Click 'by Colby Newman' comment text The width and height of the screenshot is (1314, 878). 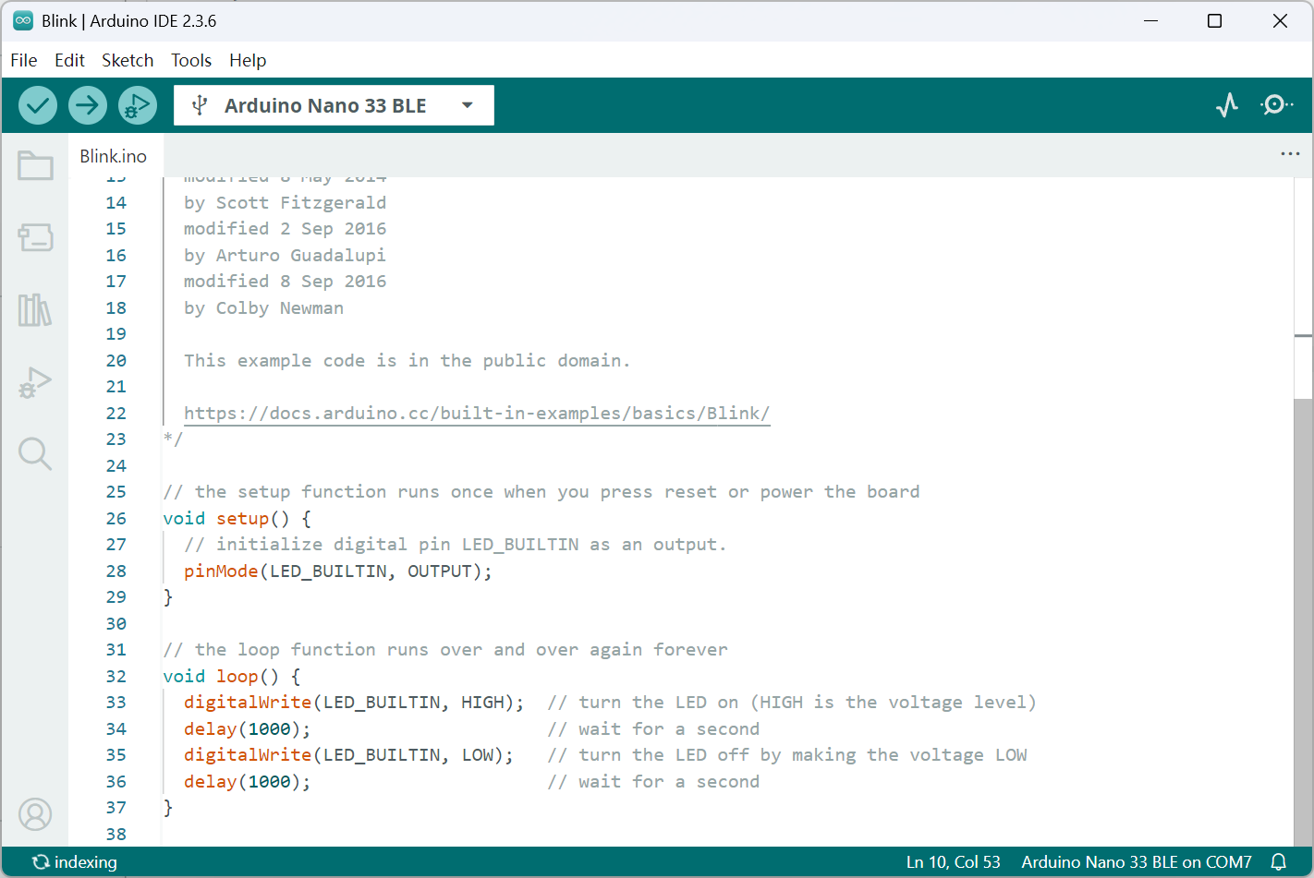(264, 308)
